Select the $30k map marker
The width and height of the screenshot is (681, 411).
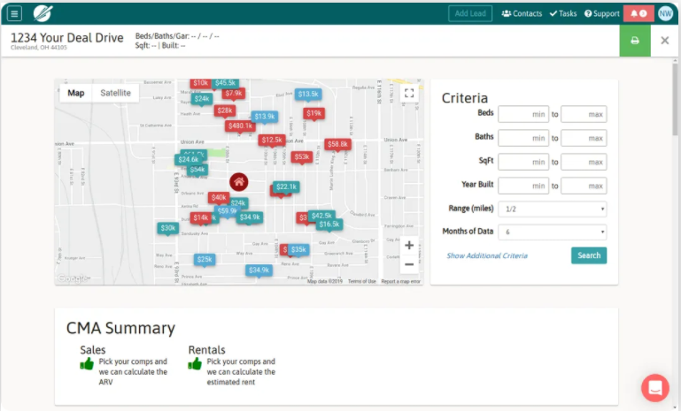168,228
